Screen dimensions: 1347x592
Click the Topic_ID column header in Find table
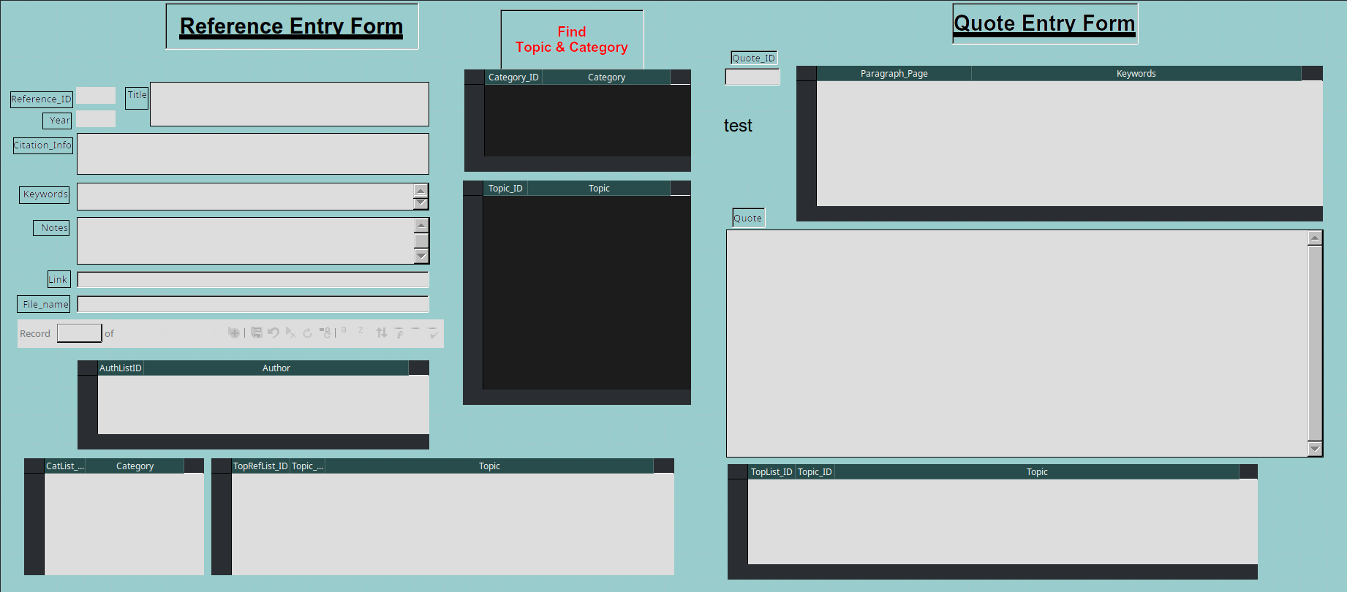pos(505,189)
